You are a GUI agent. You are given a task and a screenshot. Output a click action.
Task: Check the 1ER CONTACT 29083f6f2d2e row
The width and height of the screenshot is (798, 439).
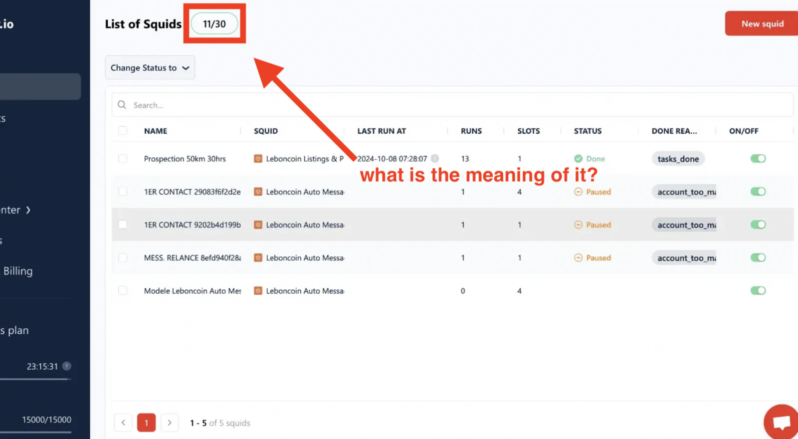click(123, 192)
